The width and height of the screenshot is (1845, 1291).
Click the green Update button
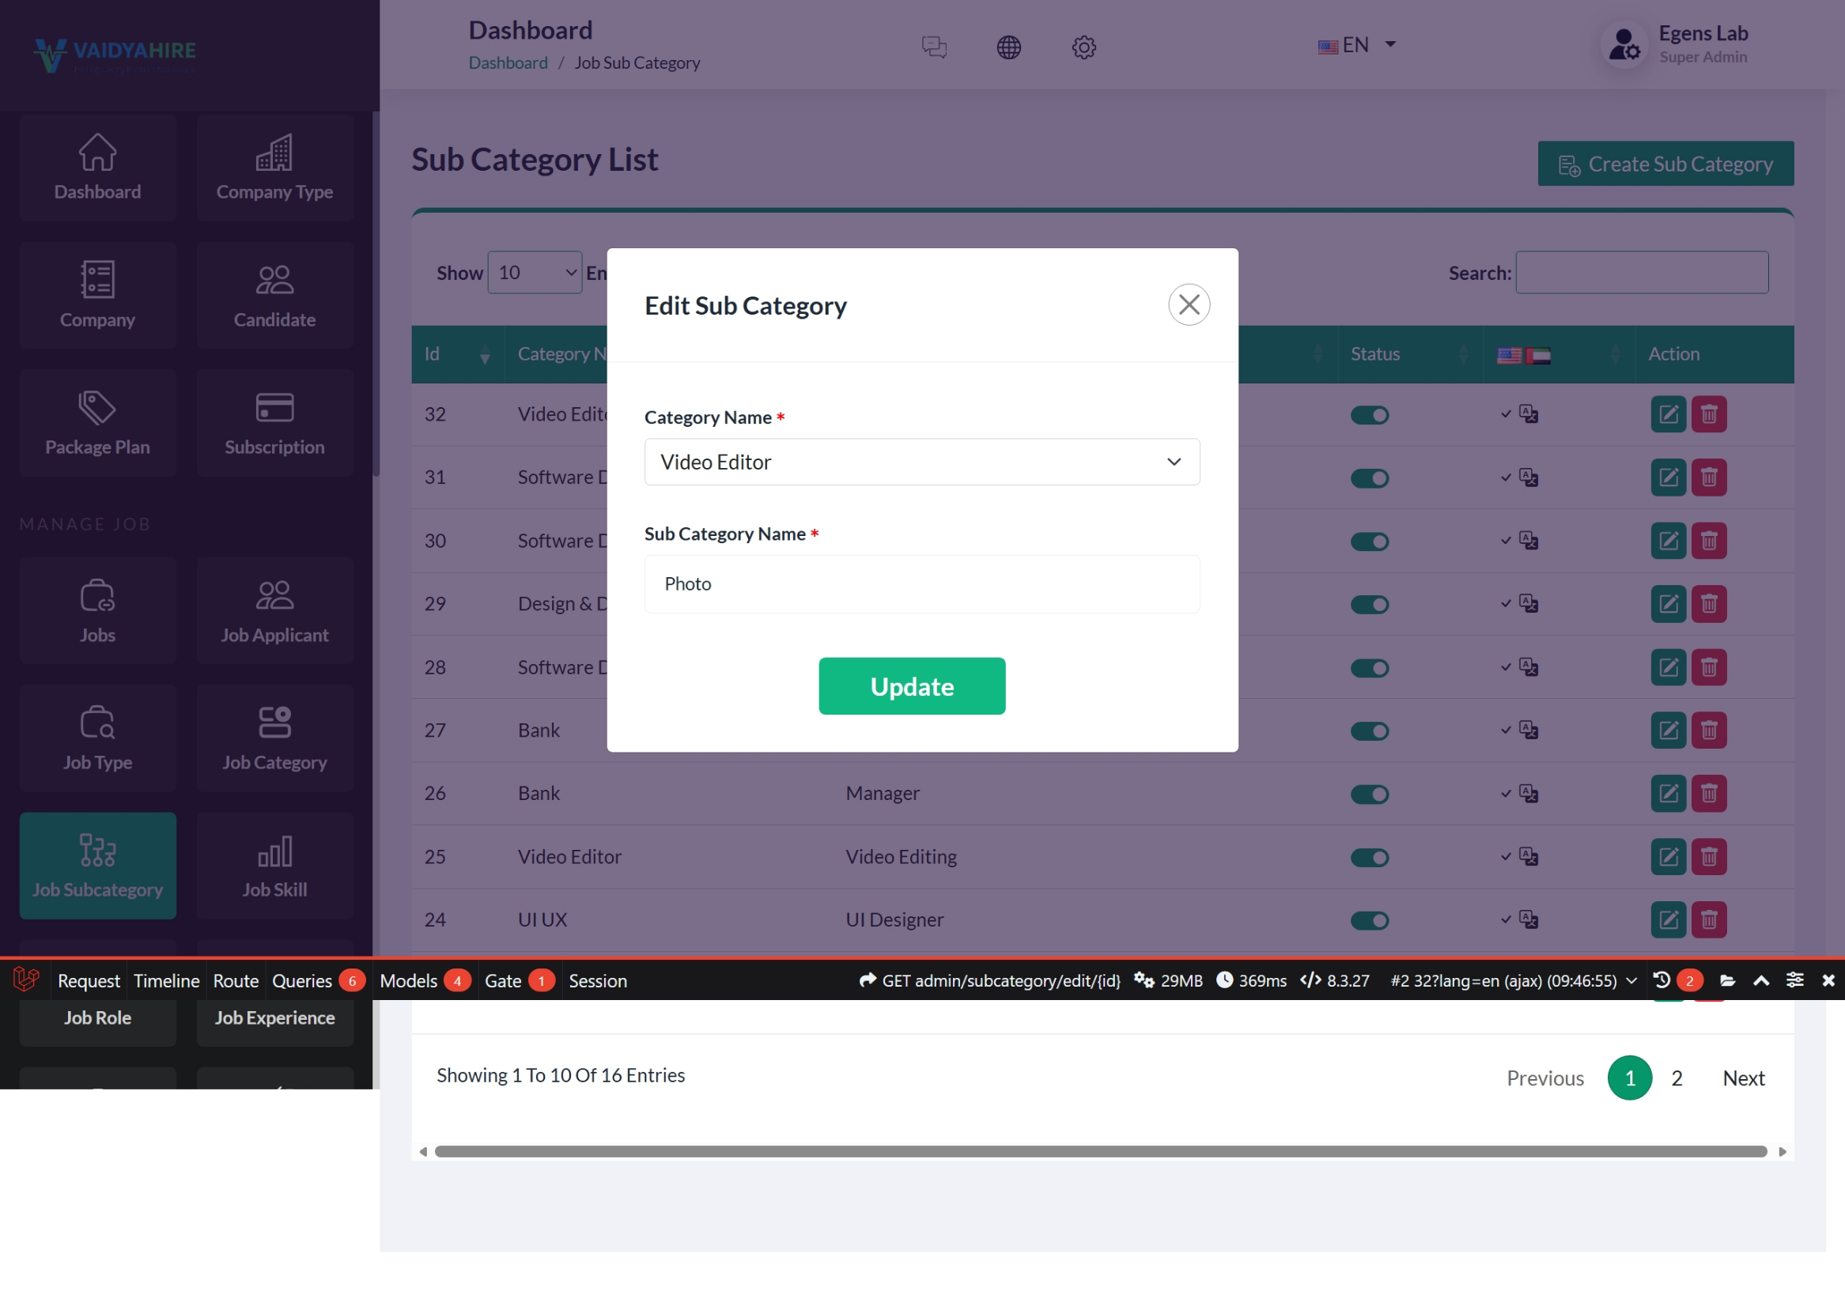point(911,686)
